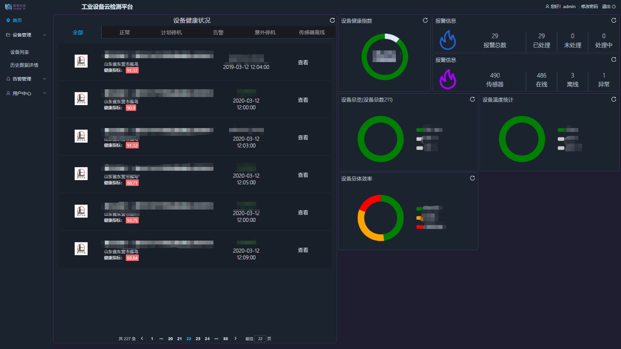The height and width of the screenshot is (349, 621).
Task: Click 查看 for the 93.75 health device
Action: (x=303, y=213)
